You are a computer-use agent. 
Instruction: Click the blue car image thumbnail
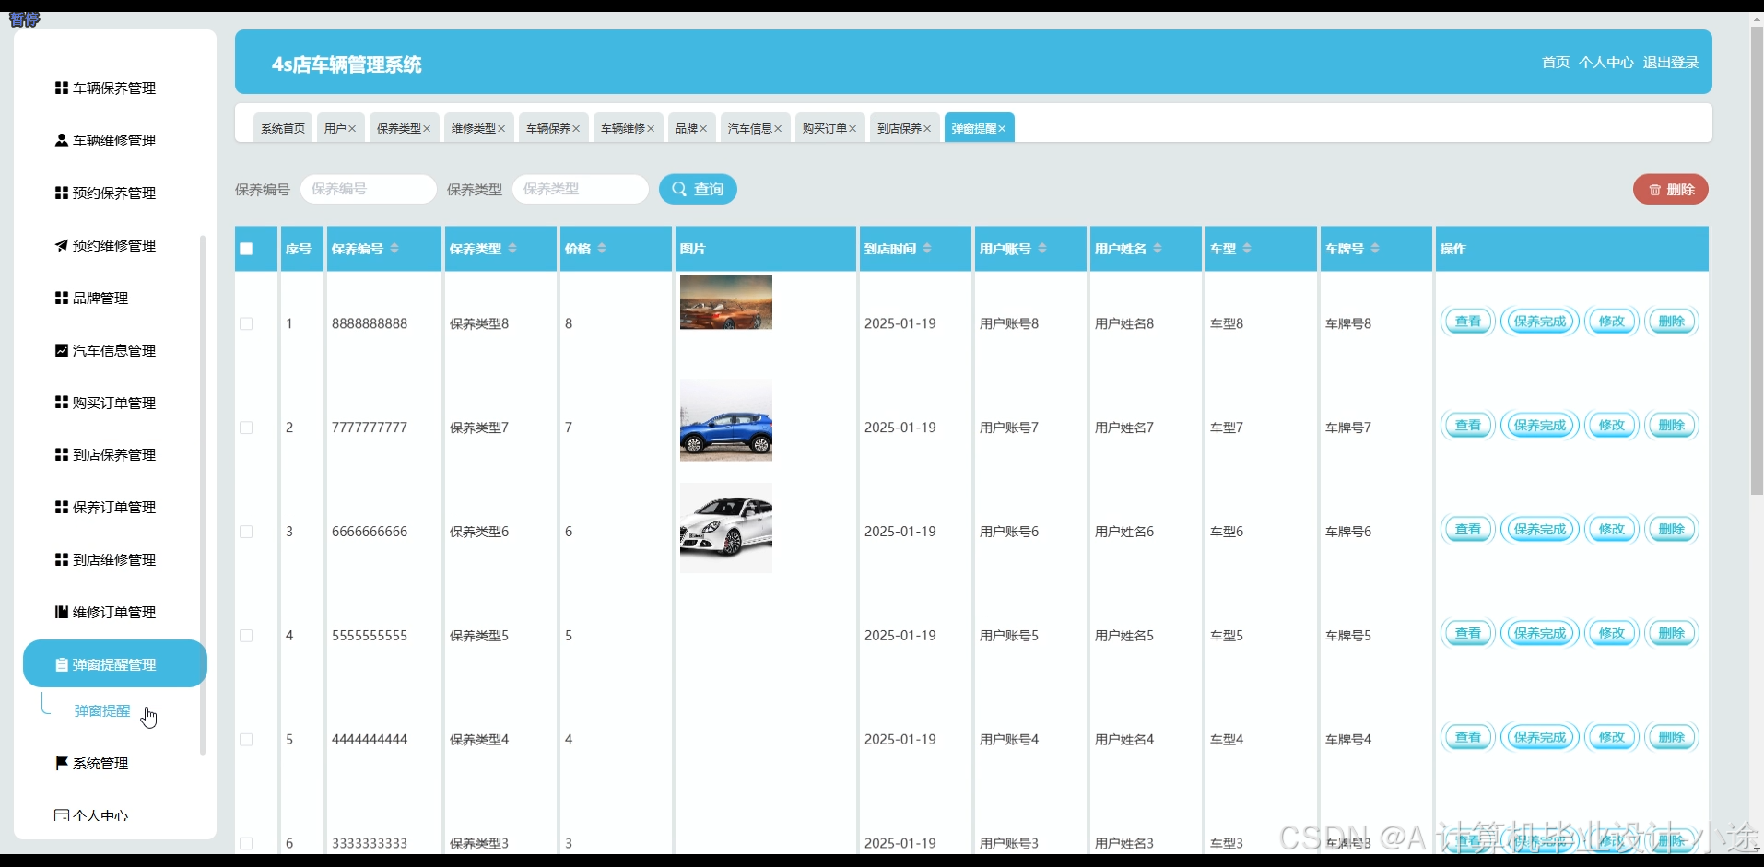click(x=726, y=420)
